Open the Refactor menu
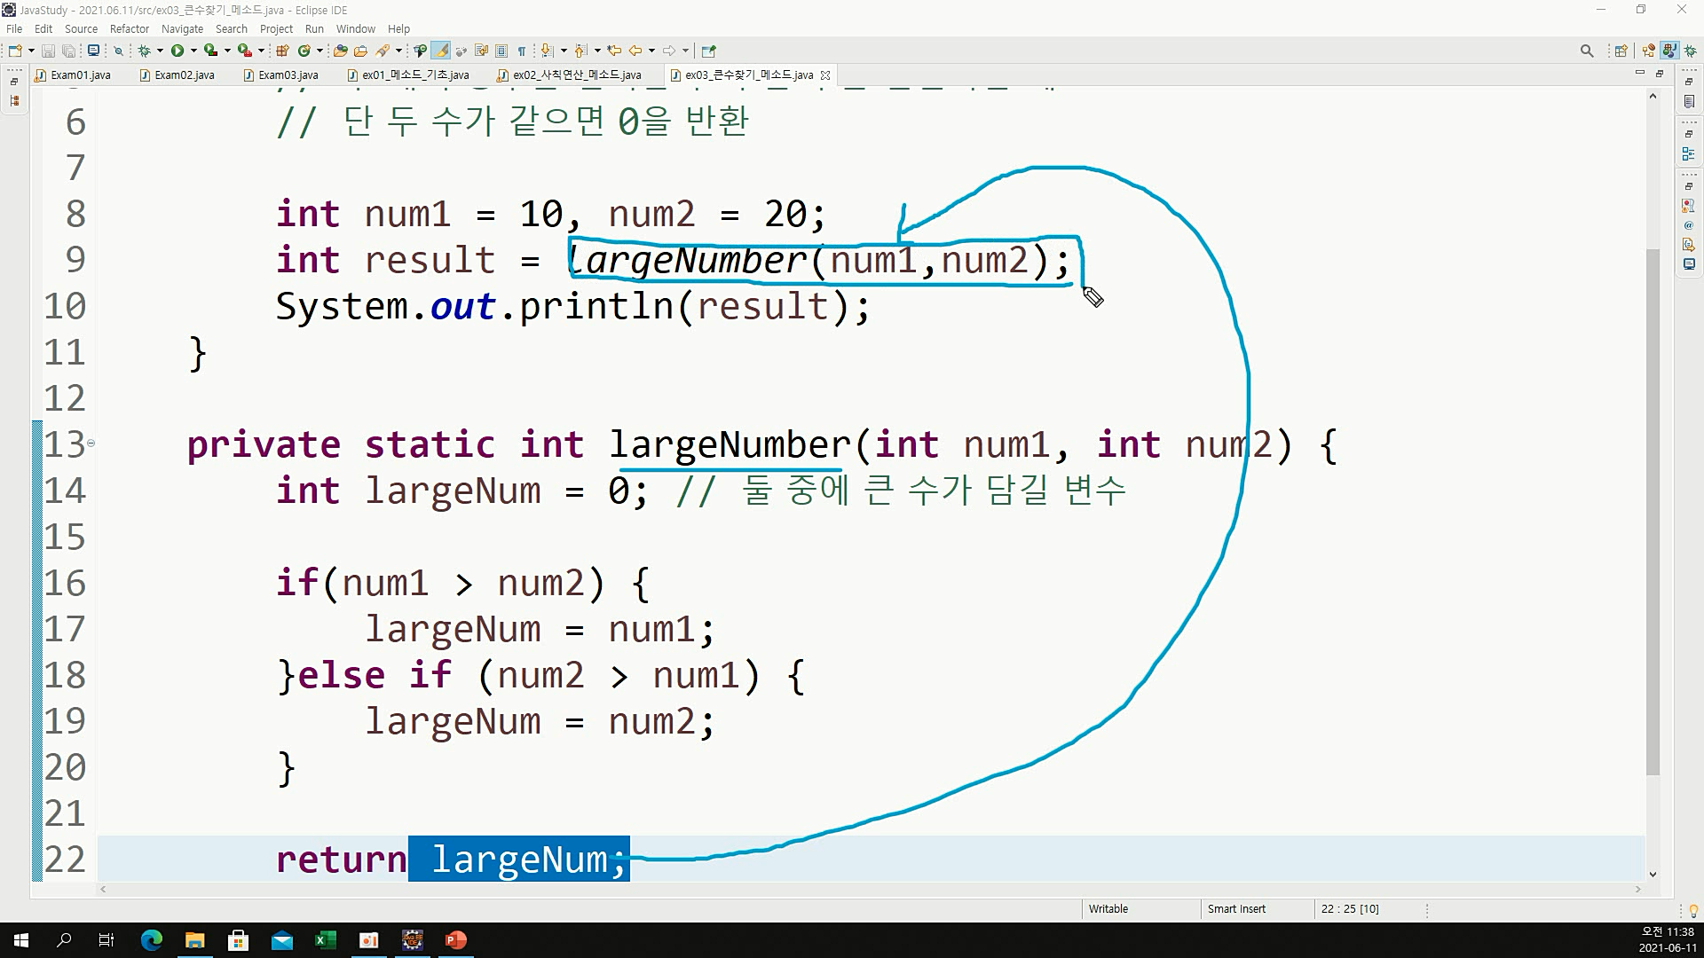This screenshot has width=1704, height=958. coord(129,29)
